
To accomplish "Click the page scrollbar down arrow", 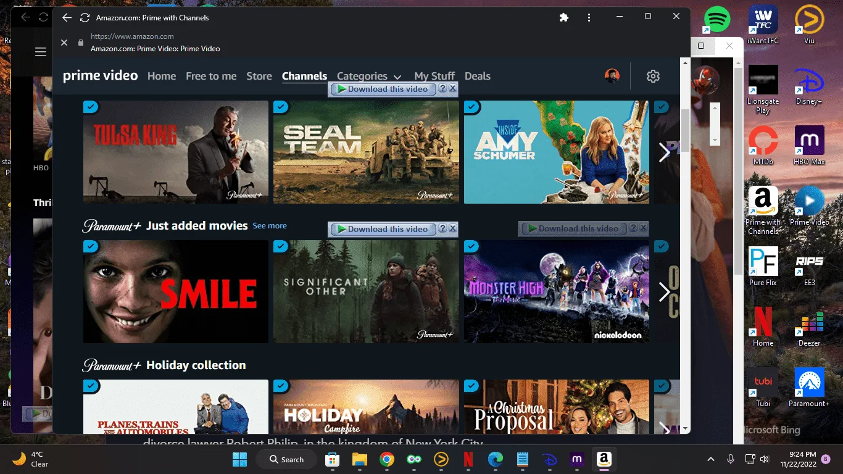I will [x=685, y=428].
